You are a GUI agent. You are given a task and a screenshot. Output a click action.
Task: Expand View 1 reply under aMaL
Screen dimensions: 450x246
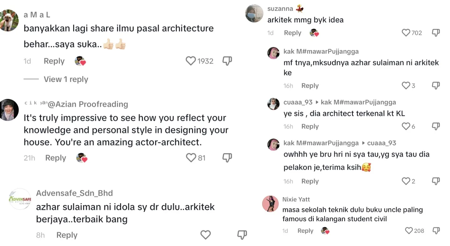pyautogui.click(x=66, y=79)
